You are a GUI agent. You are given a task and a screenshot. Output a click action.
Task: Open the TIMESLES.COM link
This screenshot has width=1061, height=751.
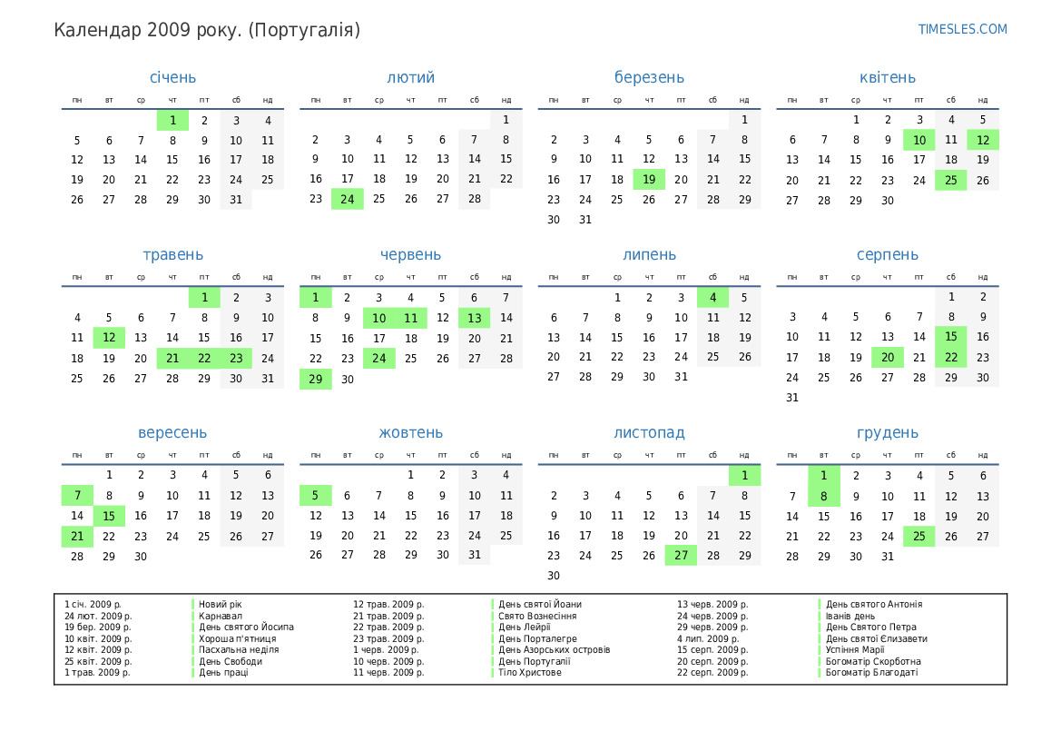(x=962, y=29)
